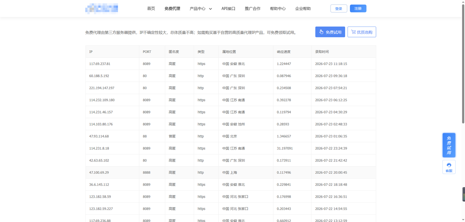Click response speed 0.117496
The height and width of the screenshot is (222, 465).
tap(284, 173)
